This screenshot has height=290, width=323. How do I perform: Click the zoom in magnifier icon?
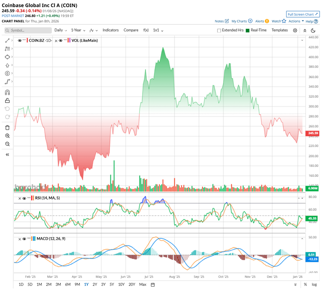click(8, 136)
